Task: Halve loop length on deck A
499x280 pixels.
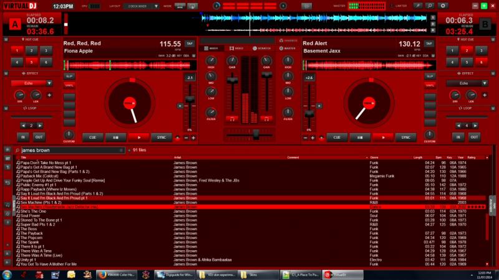Action: tap(23, 126)
